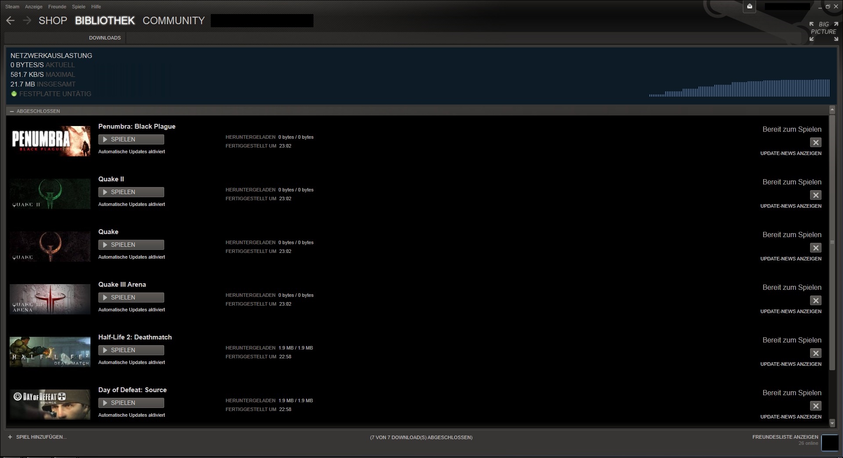Go to the Shop section

53,21
